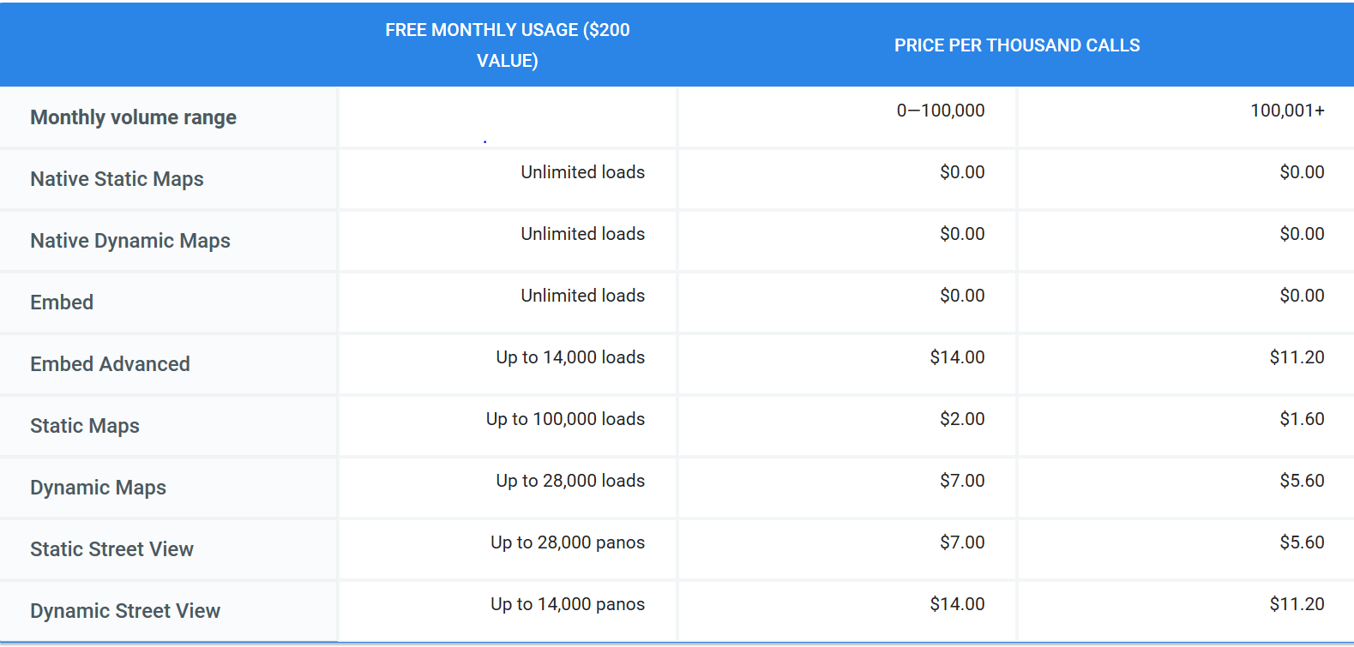This screenshot has width=1354, height=647.
Task: Select the Static Street View row label
Action: pos(112,549)
